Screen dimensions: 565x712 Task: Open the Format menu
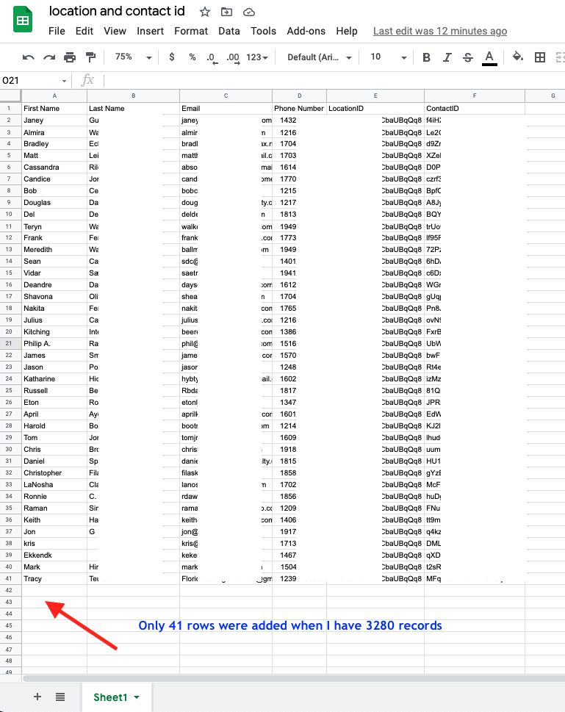191,31
